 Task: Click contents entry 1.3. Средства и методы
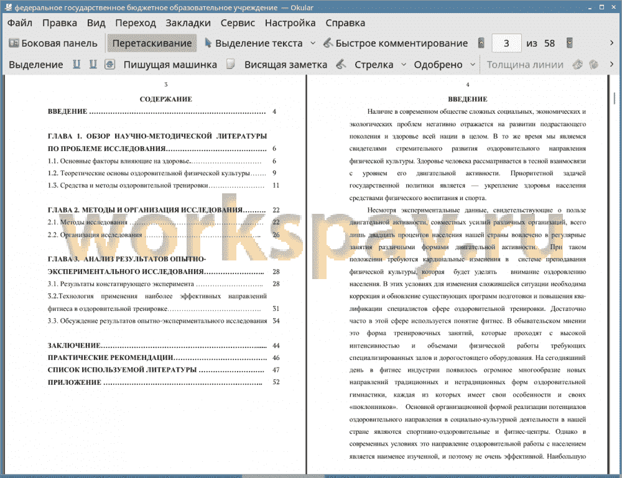(164, 185)
